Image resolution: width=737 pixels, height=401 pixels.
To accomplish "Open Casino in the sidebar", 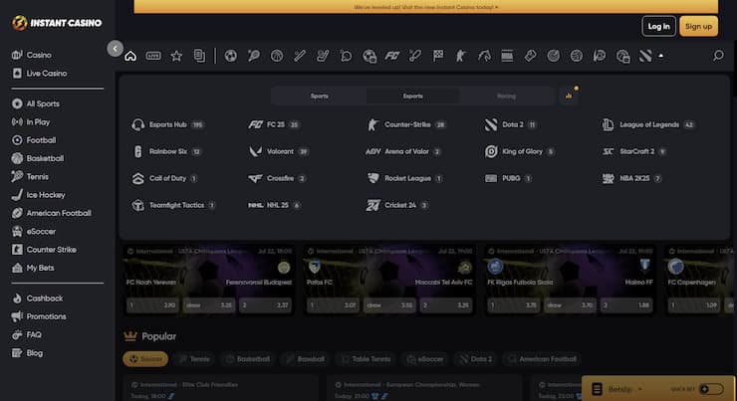I will point(32,55).
